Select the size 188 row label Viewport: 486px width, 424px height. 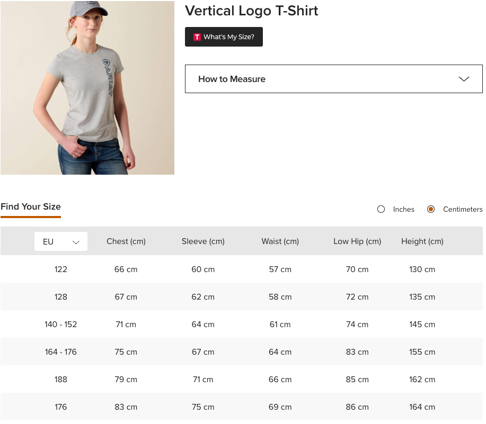(61, 380)
